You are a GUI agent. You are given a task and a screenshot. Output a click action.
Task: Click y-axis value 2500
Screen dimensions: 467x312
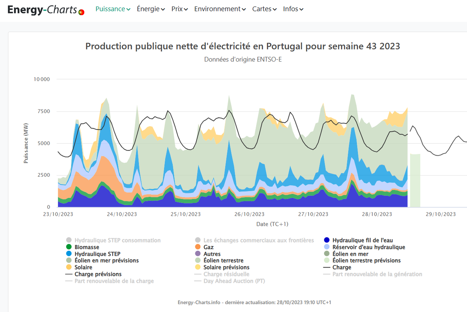[44, 175]
